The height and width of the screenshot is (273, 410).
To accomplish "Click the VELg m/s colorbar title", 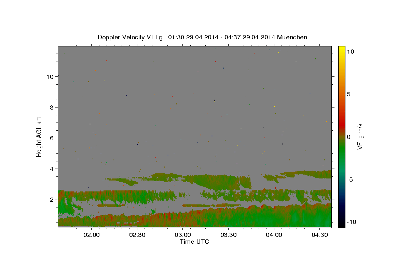I will 360,136.
